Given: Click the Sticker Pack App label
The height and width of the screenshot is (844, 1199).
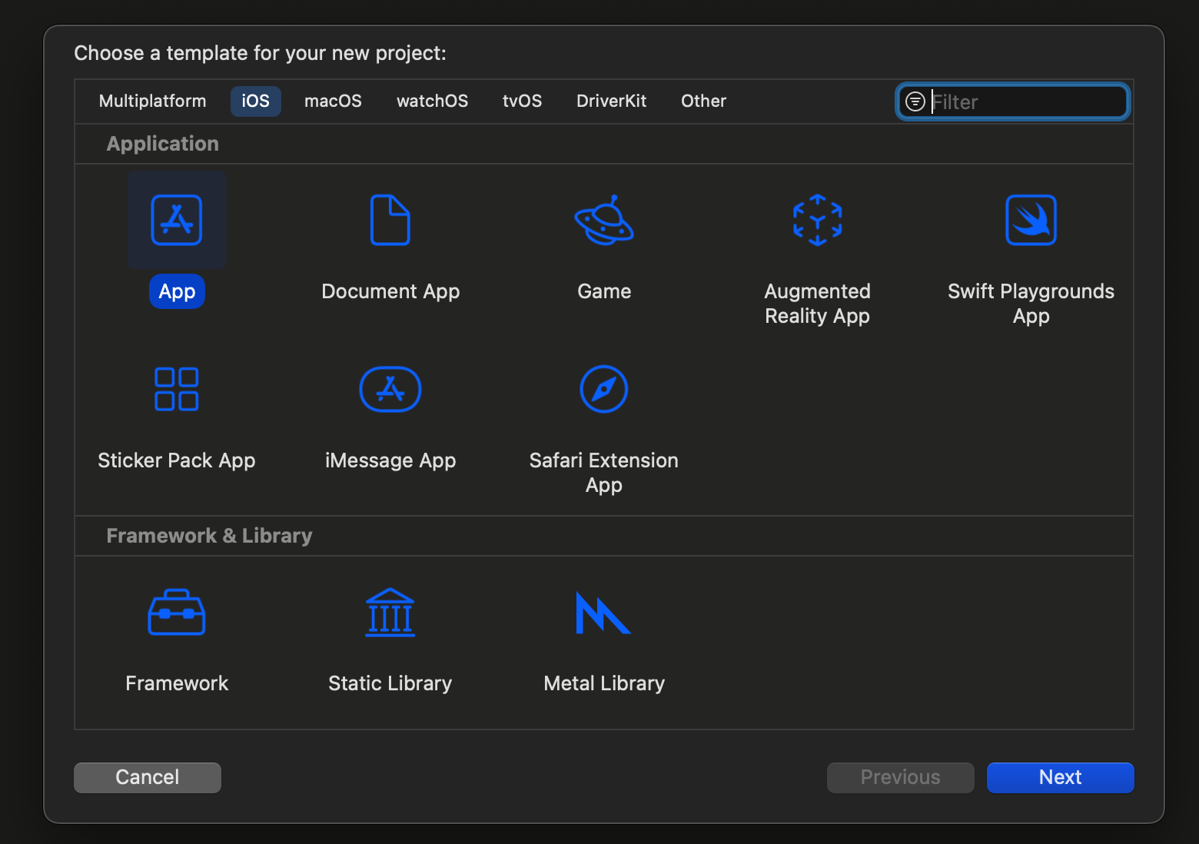Looking at the screenshot, I should (177, 460).
